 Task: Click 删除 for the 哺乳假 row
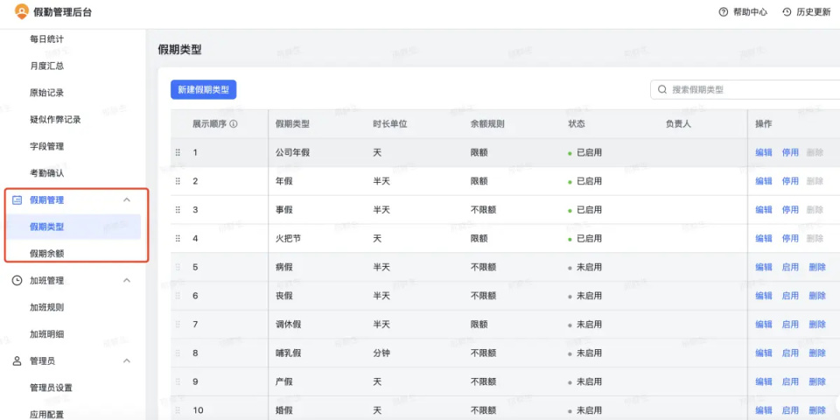(x=817, y=353)
